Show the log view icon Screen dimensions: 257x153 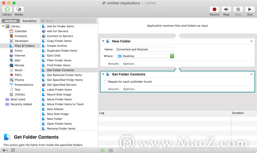[x=102, y=150]
